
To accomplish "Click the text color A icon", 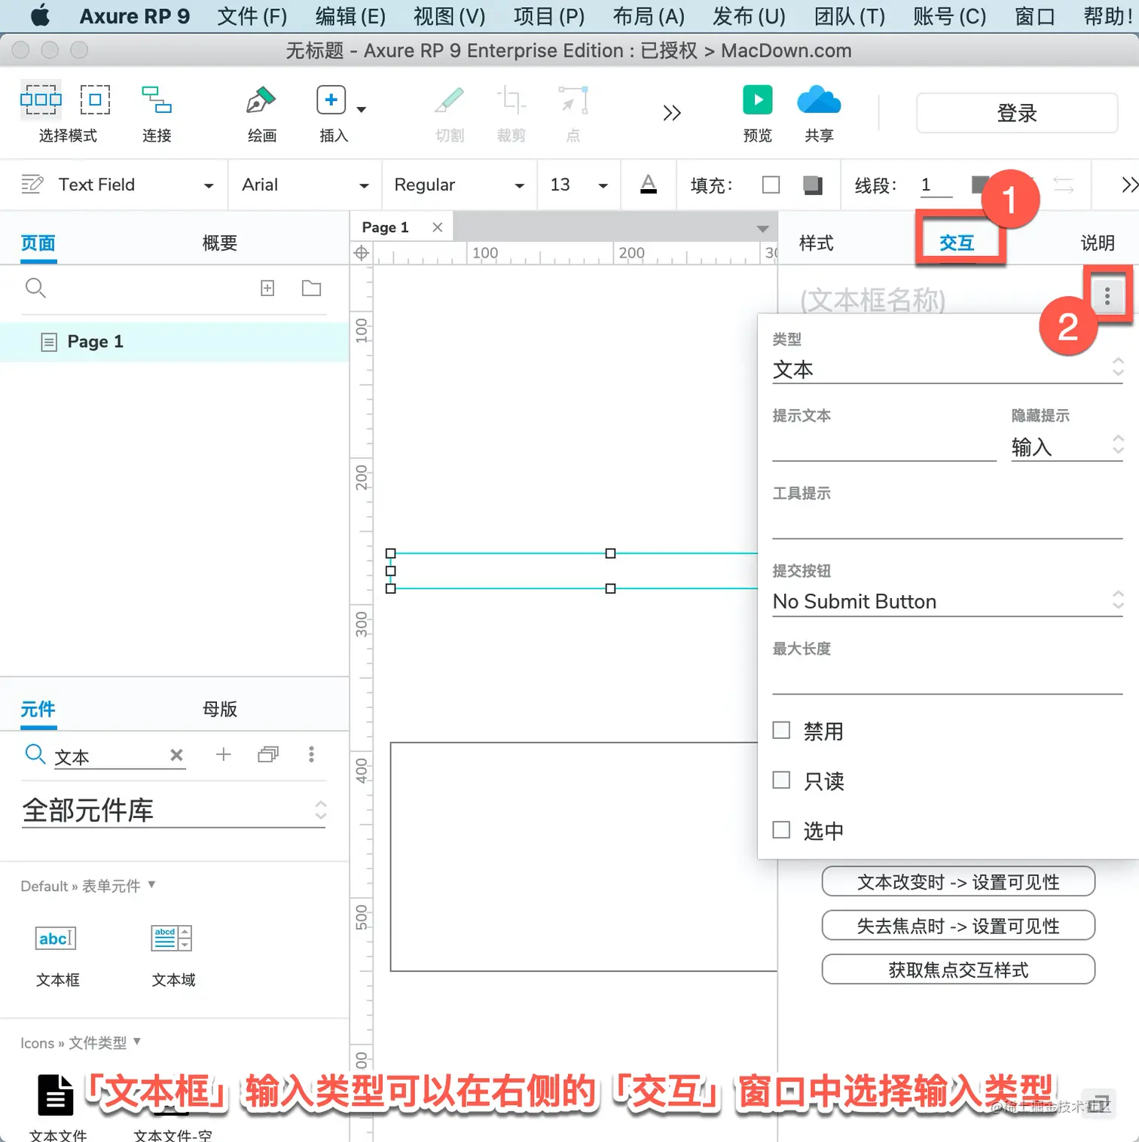I will (649, 185).
